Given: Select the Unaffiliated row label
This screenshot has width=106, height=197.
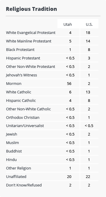Looking at the screenshot, I should [16, 177].
